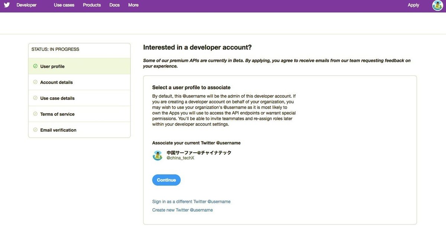Viewport: 446px width, 238px height.
Task: Click the check icon beside Terms of service
Action: pos(35,114)
